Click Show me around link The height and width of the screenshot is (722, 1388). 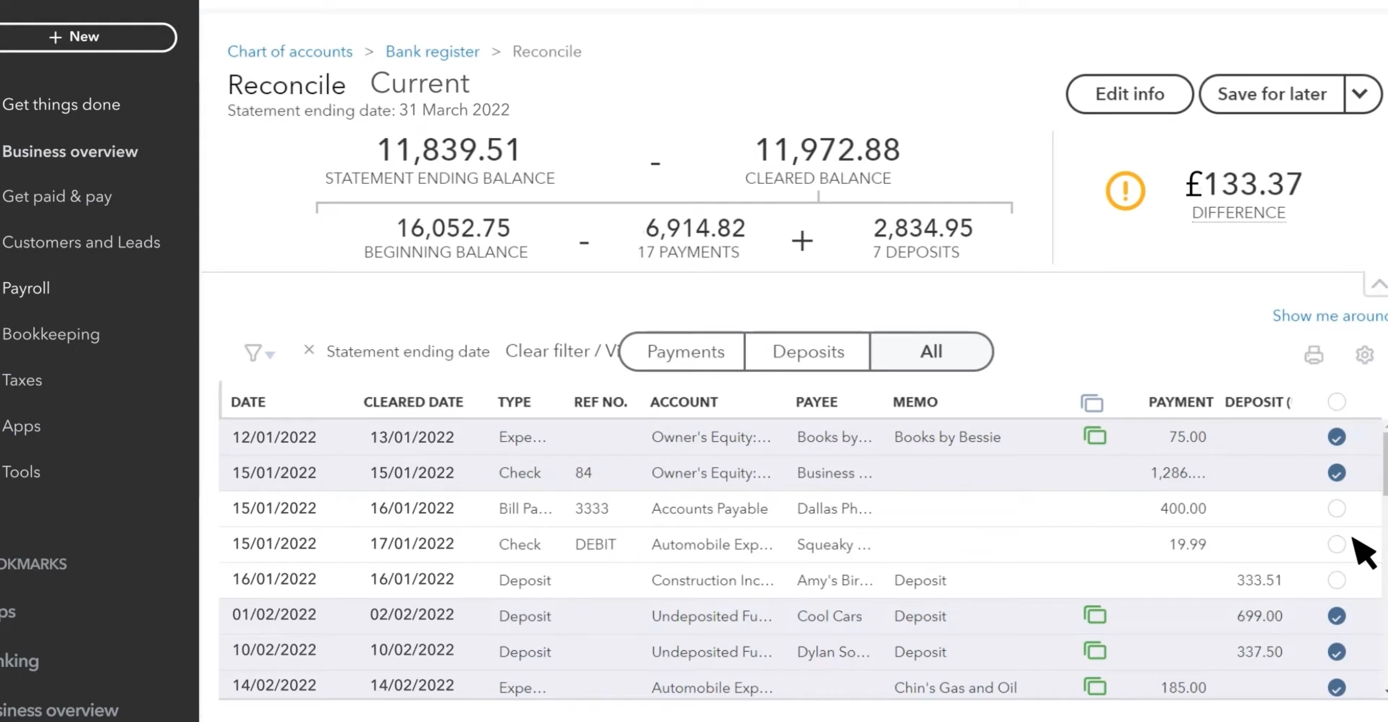click(x=1330, y=316)
